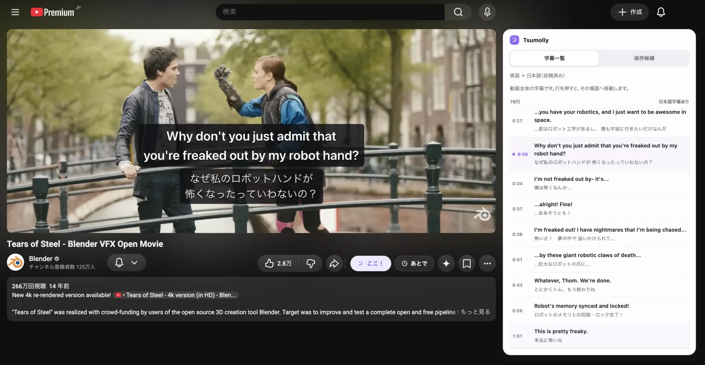This screenshot has width=705, height=365.
Task: Click the Blender verified checkmark badge
Action: coord(57,259)
